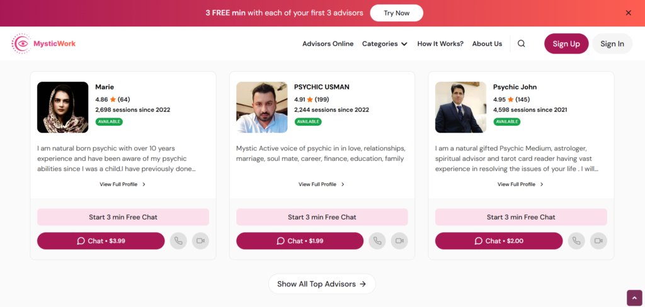Image resolution: width=645 pixels, height=307 pixels.
Task: Start video session with Psychic John
Action: point(598,241)
